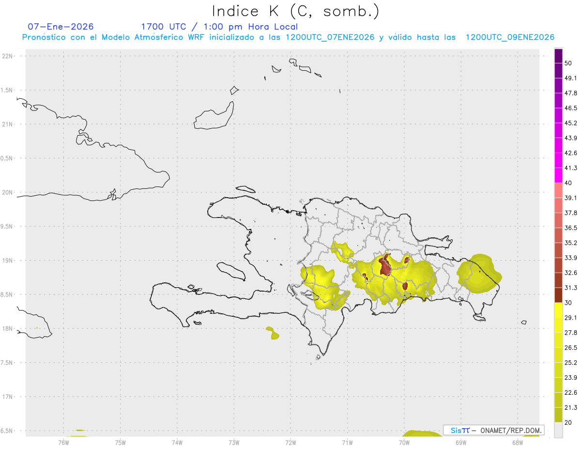
Task: Click the small yellow patch offshore south of Haiti
Action: click(x=273, y=333)
